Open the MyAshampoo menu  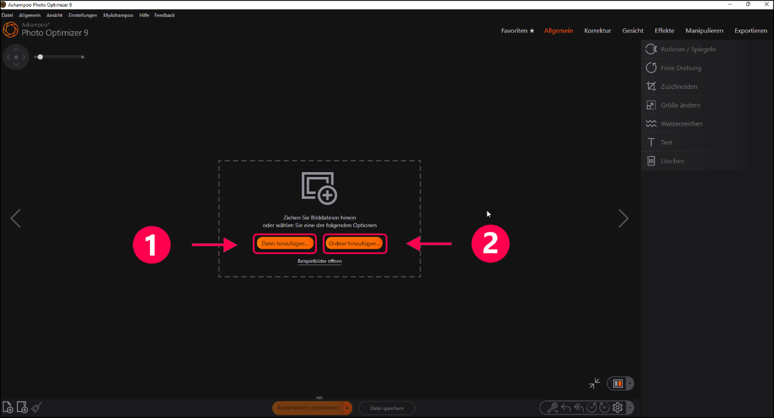point(118,15)
